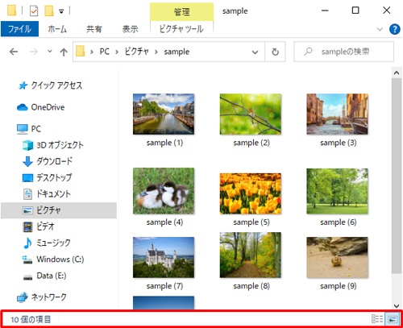This screenshot has width=403, height=328.
Task: Click the magnifier icon in search box
Action: coord(308,52)
